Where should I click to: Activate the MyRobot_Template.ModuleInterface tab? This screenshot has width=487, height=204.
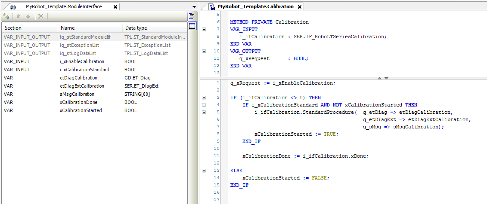click(64, 7)
